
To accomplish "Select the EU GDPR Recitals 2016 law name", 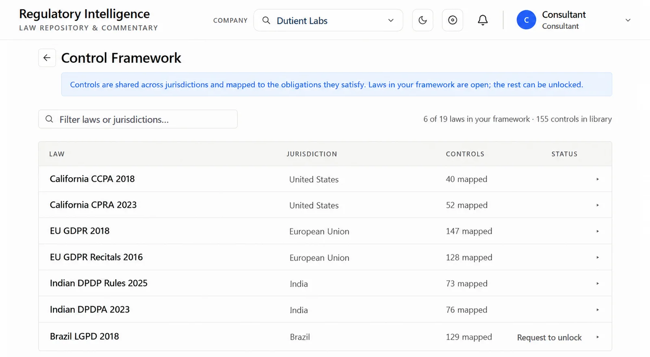I will (x=96, y=257).
